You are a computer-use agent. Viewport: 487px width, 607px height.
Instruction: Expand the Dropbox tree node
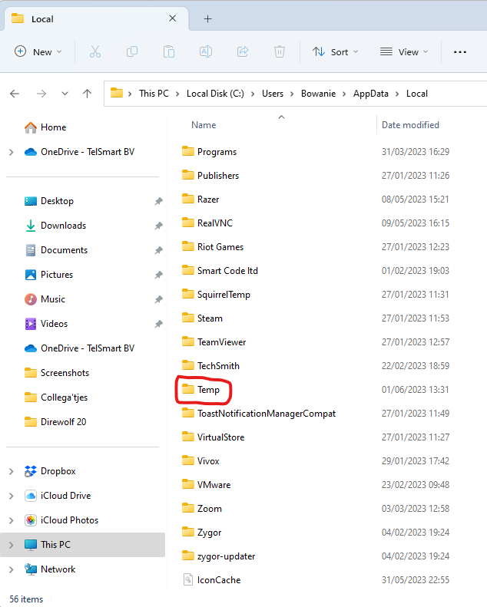pos(11,471)
